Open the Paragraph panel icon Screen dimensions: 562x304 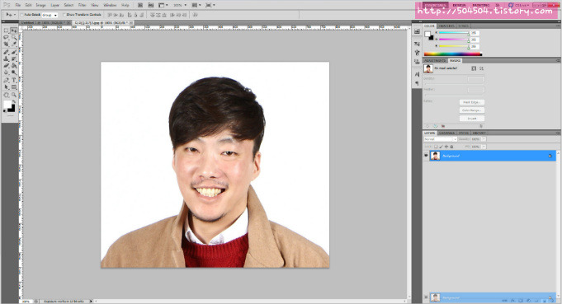pos(417,83)
